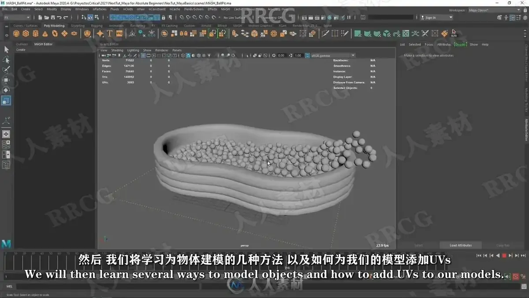Open the Sign In dropdown
This screenshot has height=298, width=529.
click(436, 18)
